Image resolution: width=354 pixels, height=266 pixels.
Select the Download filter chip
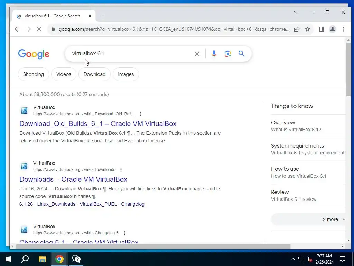click(94, 74)
